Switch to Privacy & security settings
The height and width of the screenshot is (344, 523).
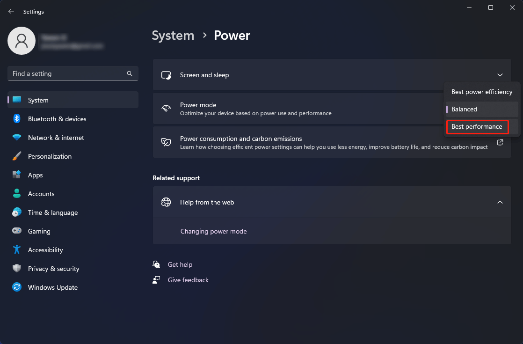[x=53, y=269]
